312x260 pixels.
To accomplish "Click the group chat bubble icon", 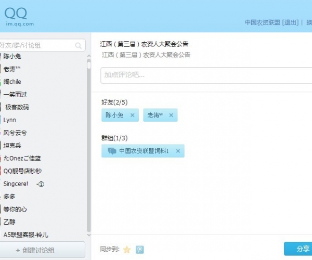I will click(x=112, y=151).
